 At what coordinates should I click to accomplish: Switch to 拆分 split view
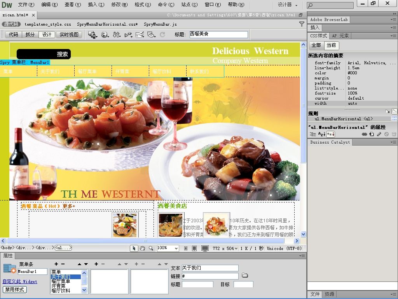pos(30,35)
